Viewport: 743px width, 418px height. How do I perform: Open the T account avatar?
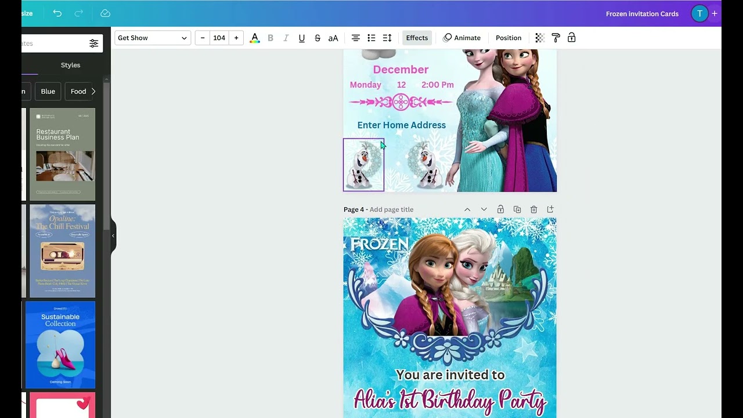(699, 13)
